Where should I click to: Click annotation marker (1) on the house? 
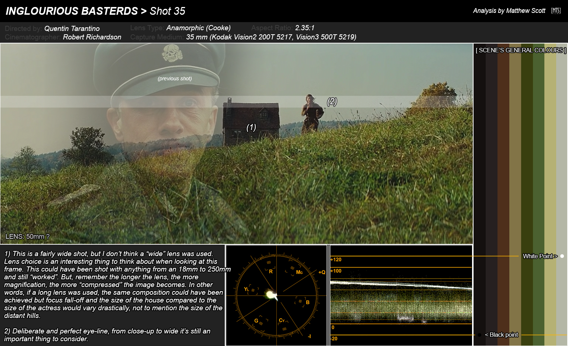coord(251,127)
